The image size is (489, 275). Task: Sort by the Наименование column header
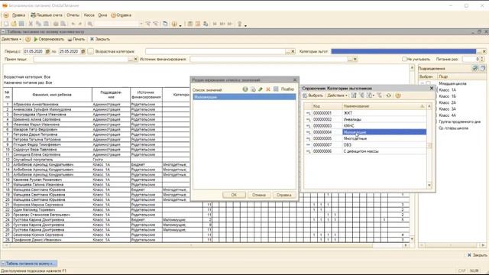tap(384, 106)
